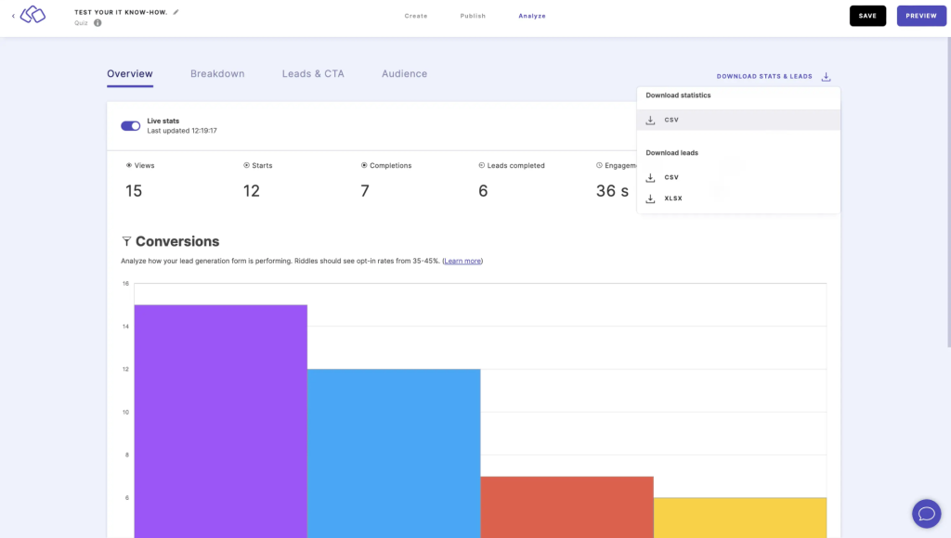Click the Riddle logo icon
This screenshot has height=538, width=951.
tap(33, 15)
